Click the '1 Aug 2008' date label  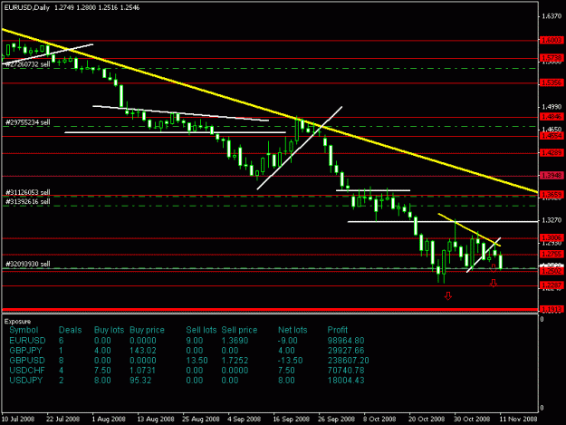[x=109, y=419]
